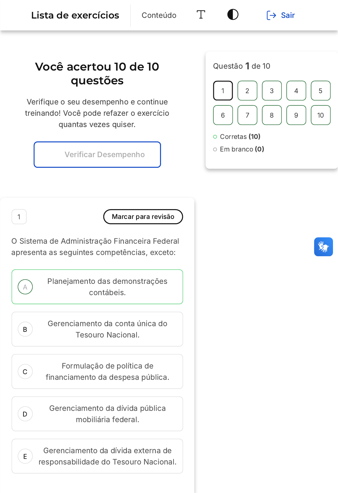Click the font size T icon

pos(201,15)
